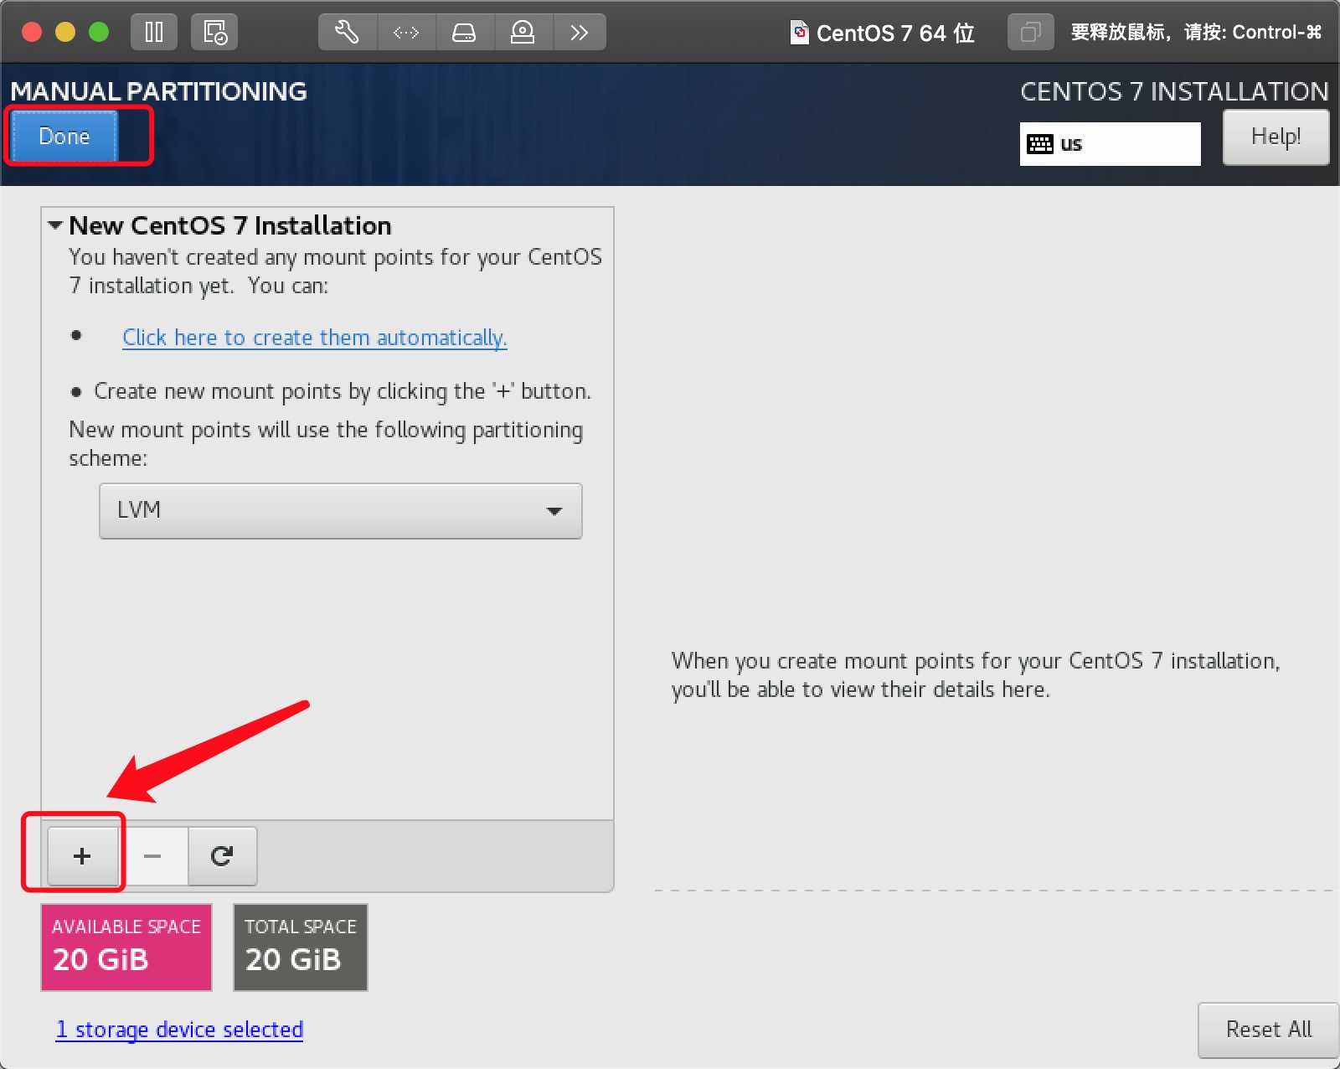Click the camera device toolbar icon
This screenshot has width=1340, height=1069.
point(523,33)
